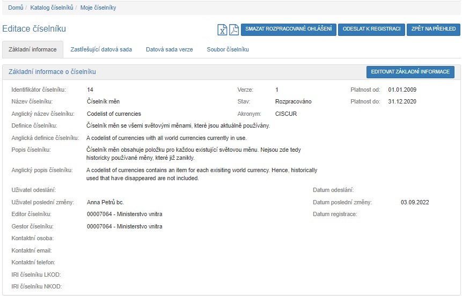Screen dimensions: 462x296
Task: Navigate to Domů in breadcrumb
Action: tap(15, 8)
